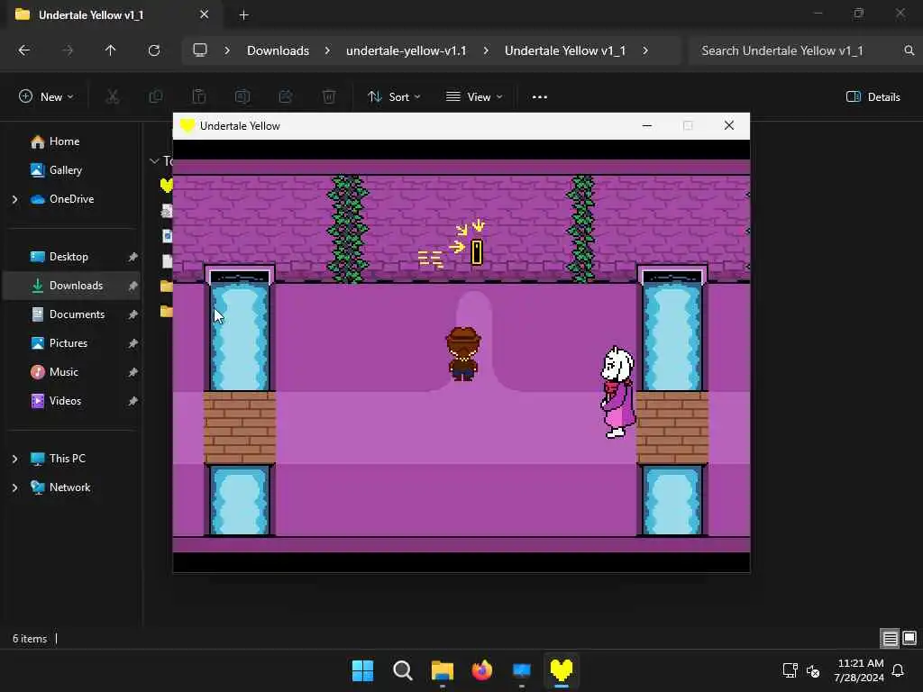Open the Sort dropdown
923x692 pixels.
coord(394,97)
